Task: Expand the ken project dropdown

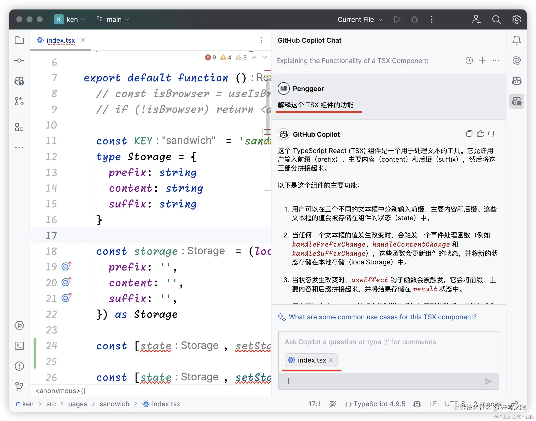Action: [x=72, y=20]
